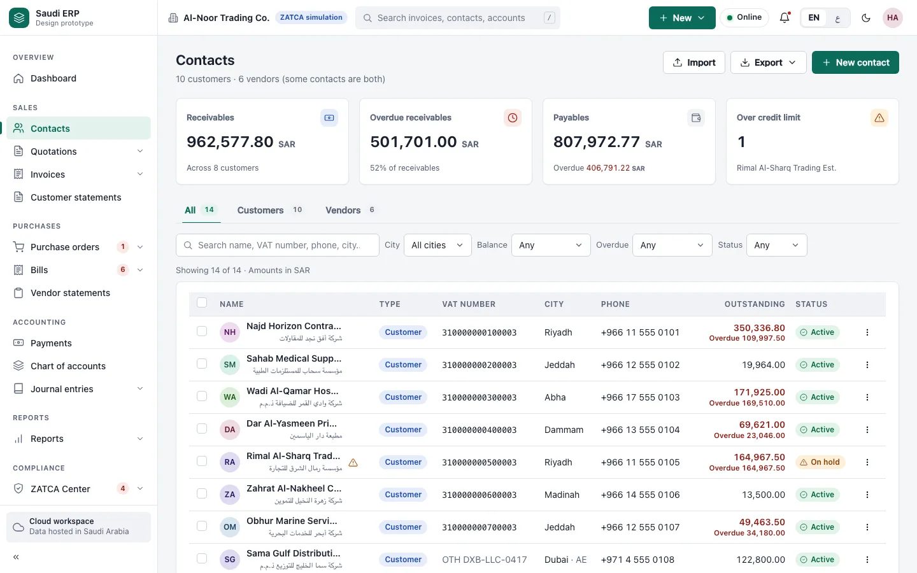Image resolution: width=917 pixels, height=573 pixels.
Task: Focus the contacts search by name field
Action: click(x=278, y=245)
